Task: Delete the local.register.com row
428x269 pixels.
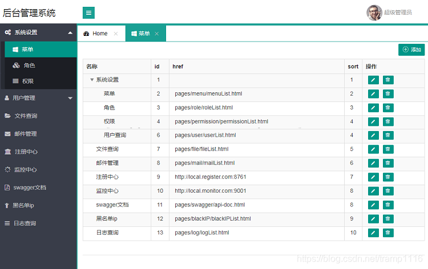Action: coord(388,177)
